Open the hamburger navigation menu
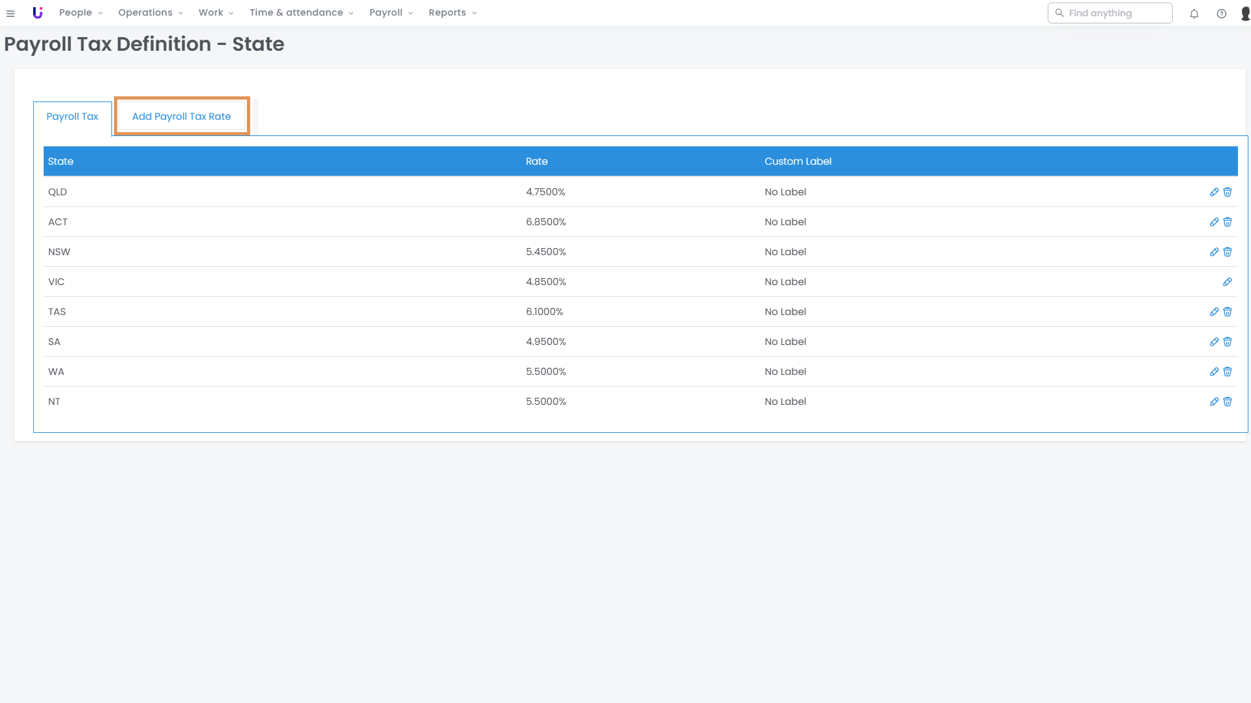This screenshot has height=703, width=1251. (x=10, y=13)
